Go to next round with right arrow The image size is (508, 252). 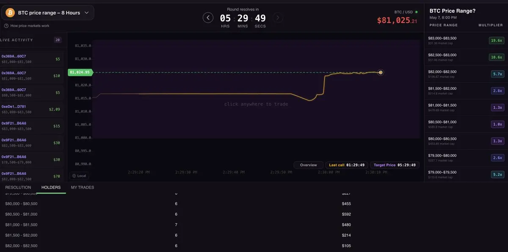278,17
